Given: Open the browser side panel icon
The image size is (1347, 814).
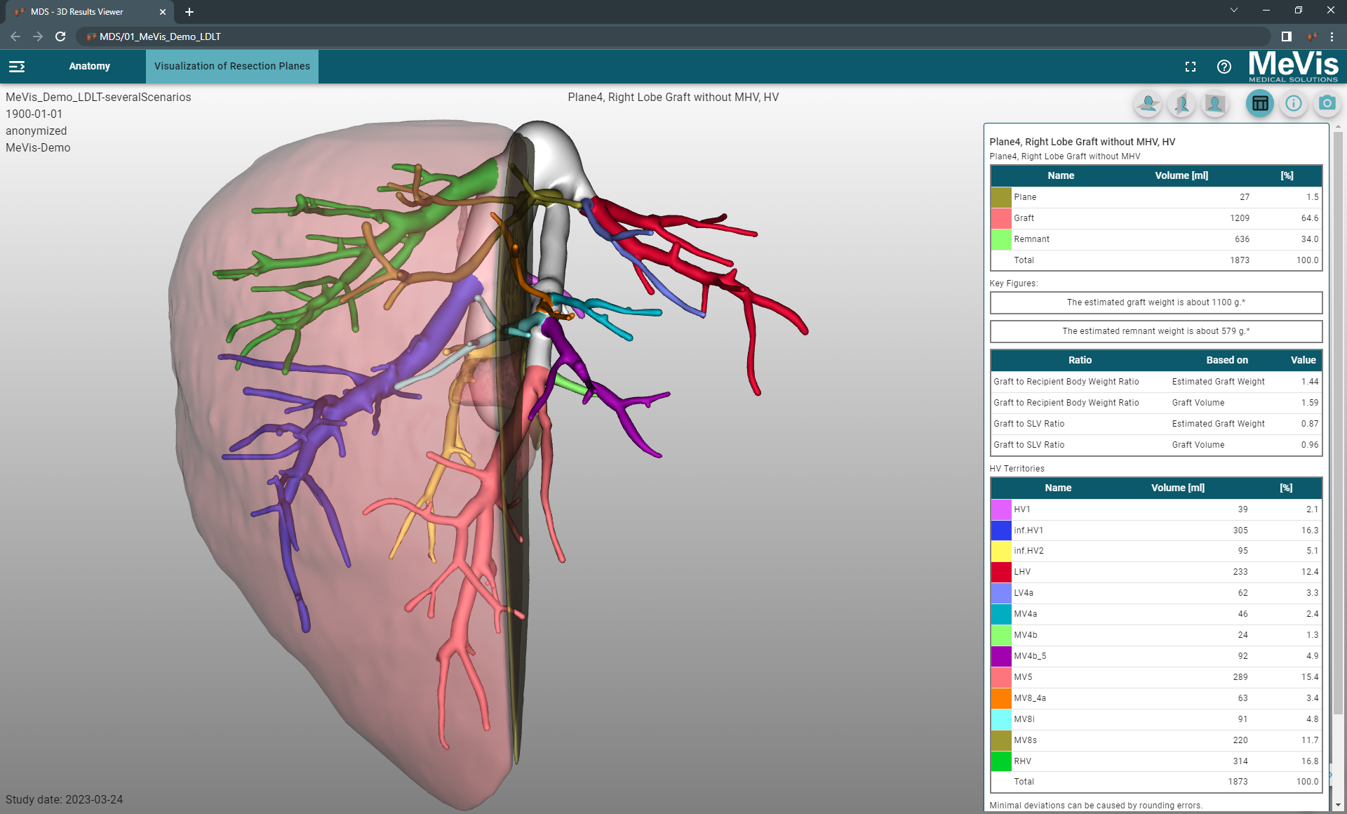Looking at the screenshot, I should [x=1287, y=36].
